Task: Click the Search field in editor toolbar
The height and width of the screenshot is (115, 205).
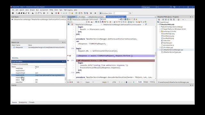Action: point(77,22)
